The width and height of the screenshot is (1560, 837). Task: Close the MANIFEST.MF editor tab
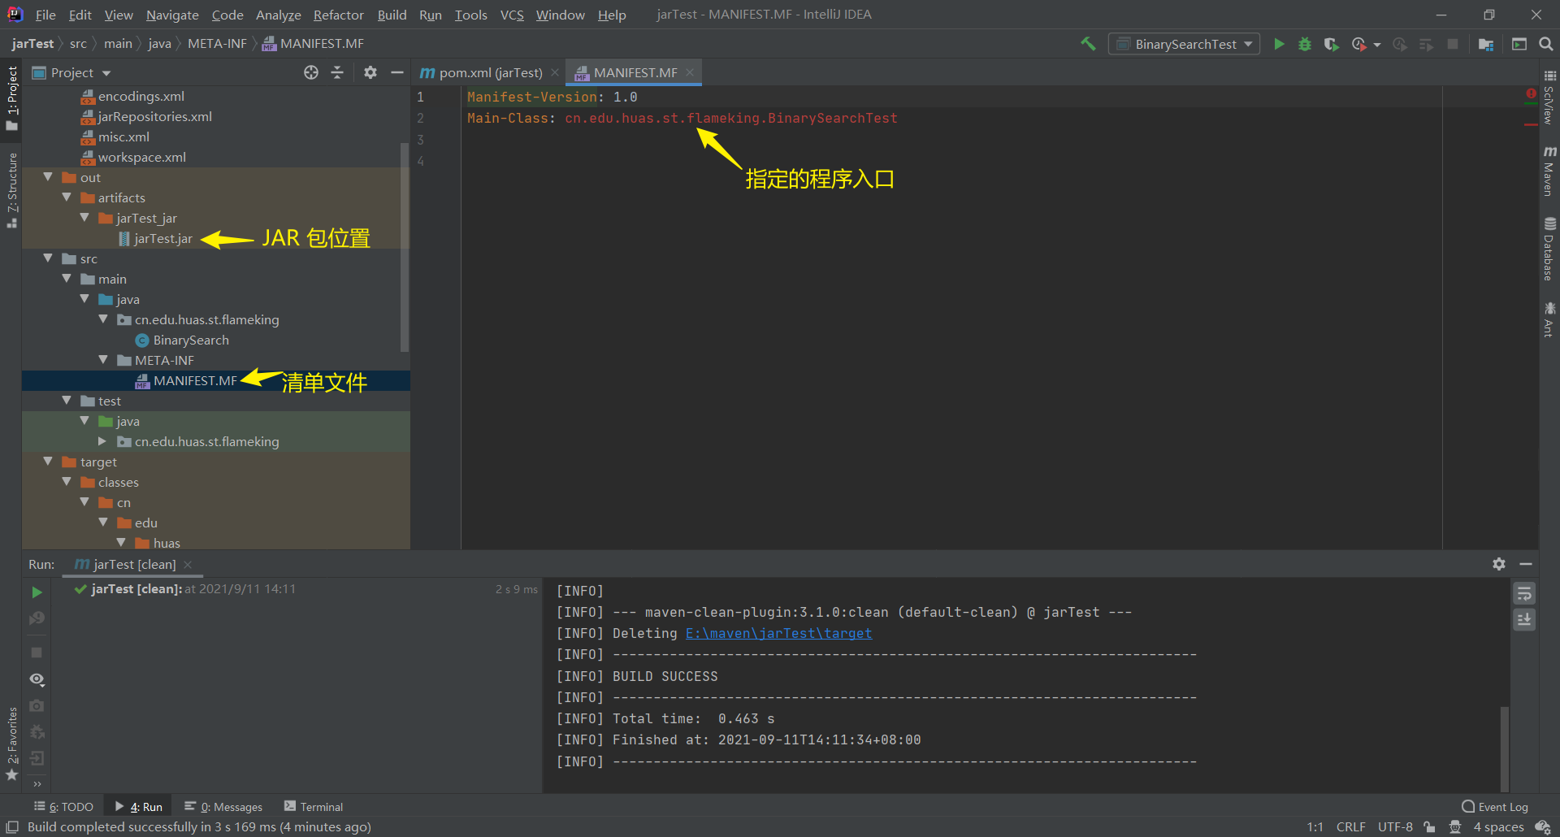(x=690, y=72)
